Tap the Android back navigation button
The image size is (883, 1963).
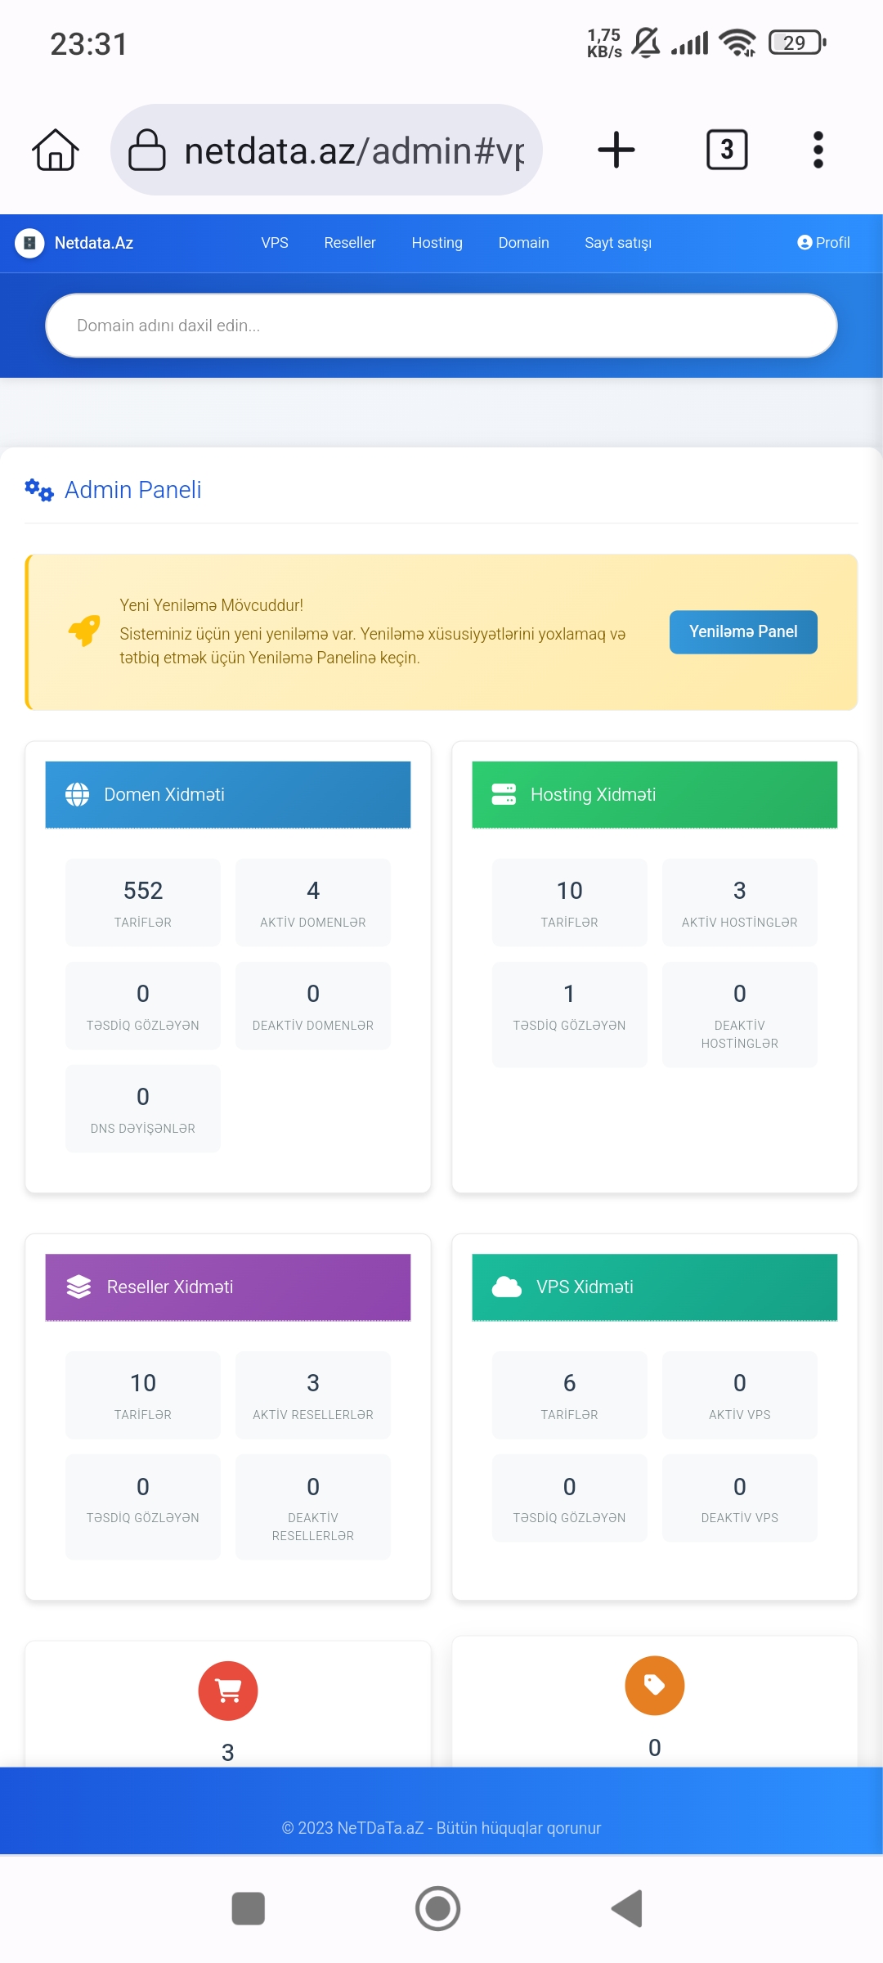coord(628,1908)
